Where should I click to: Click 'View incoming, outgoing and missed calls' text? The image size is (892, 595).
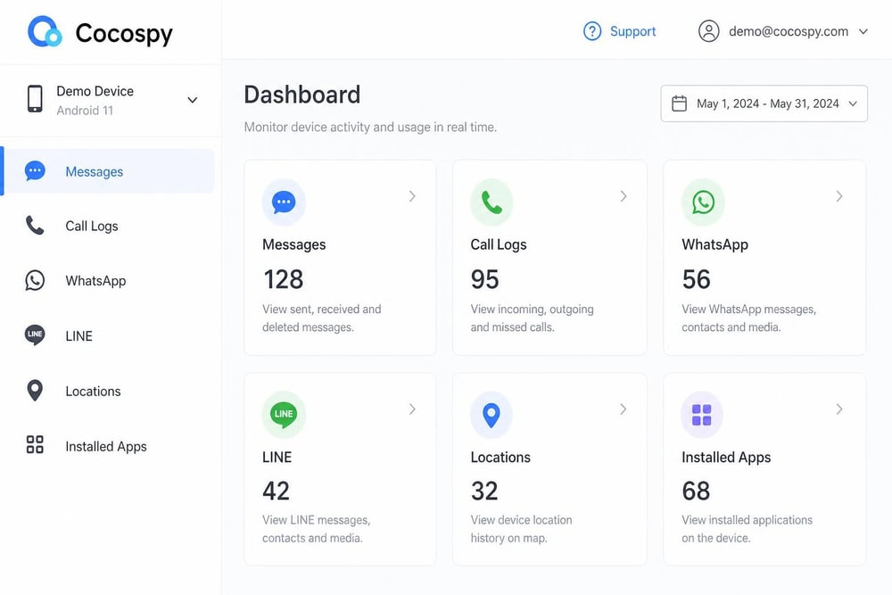click(x=532, y=318)
